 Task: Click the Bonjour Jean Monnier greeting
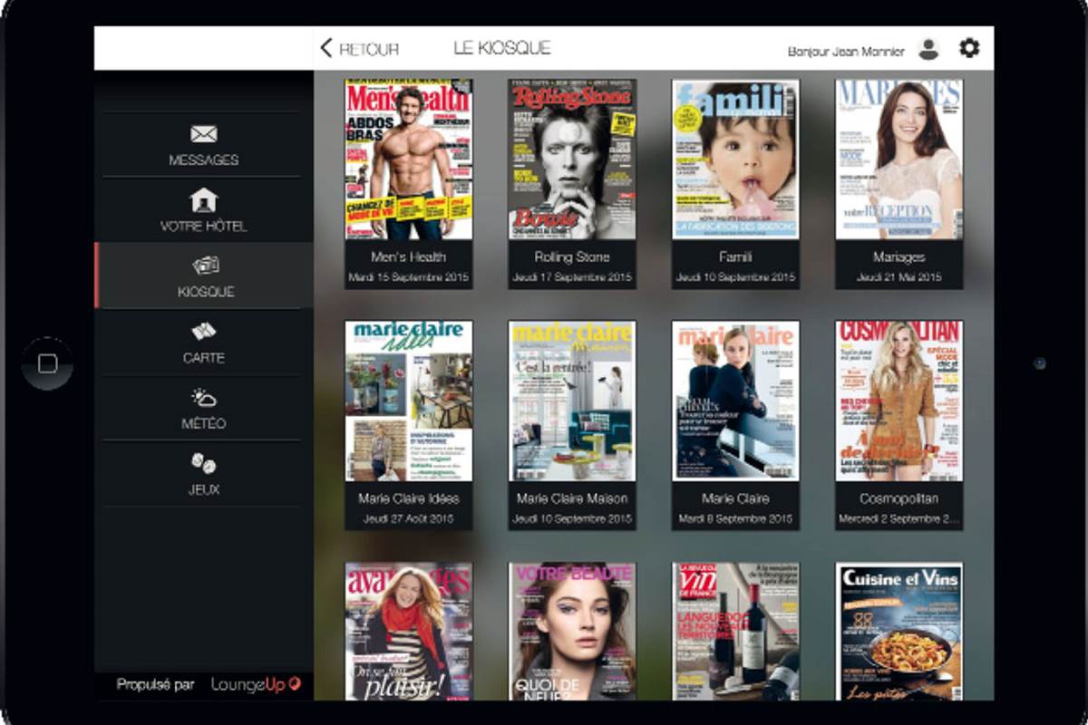point(846,52)
